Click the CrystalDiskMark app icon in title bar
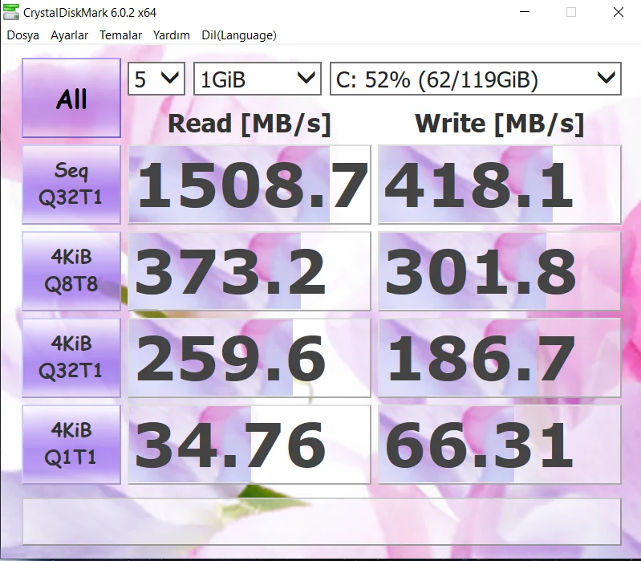The height and width of the screenshot is (561, 641). click(x=10, y=12)
